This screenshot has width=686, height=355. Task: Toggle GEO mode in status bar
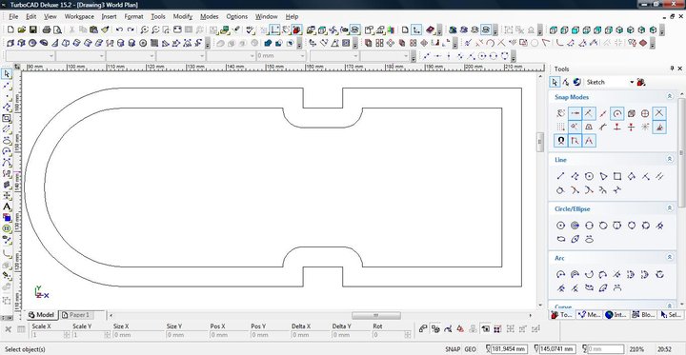[x=471, y=349]
